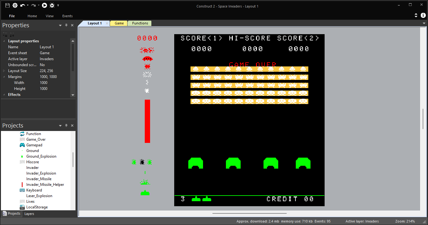The height and width of the screenshot is (225, 428).
Task: Open the Properties panel options dropdown
Action: click(60, 25)
